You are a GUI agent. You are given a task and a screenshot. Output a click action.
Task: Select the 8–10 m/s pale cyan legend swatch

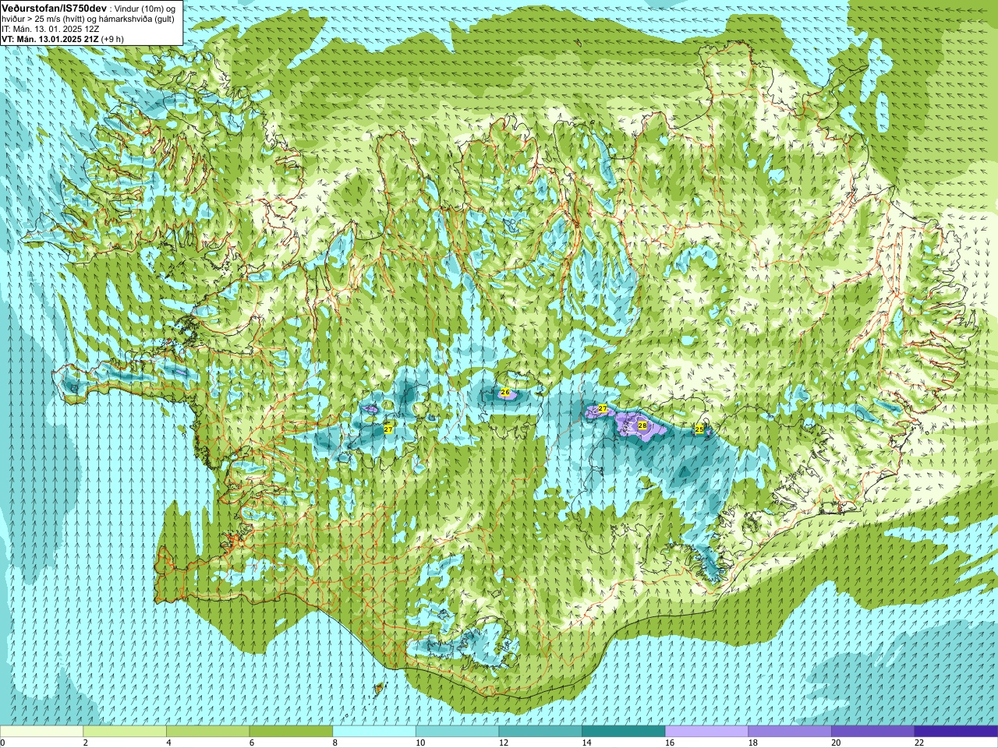pos(374,732)
